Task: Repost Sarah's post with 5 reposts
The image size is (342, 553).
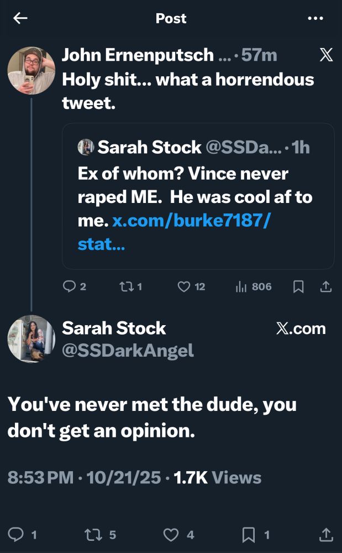Action: pyautogui.click(x=91, y=534)
